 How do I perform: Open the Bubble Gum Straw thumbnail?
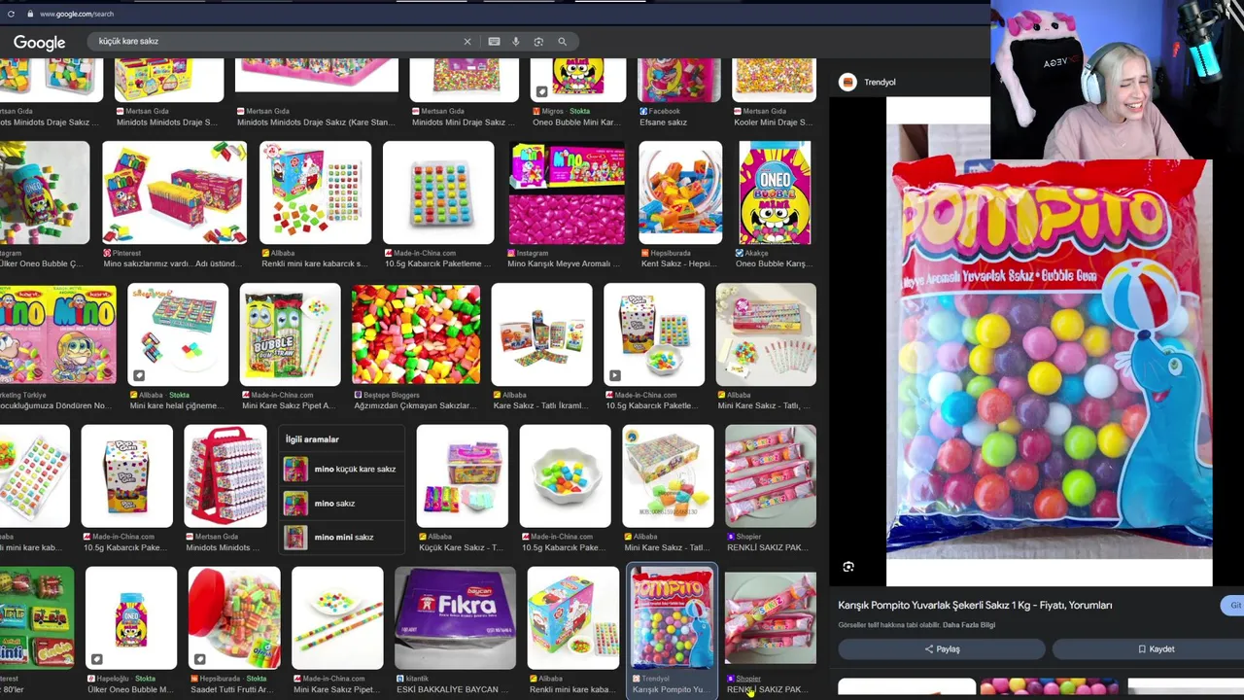point(290,334)
